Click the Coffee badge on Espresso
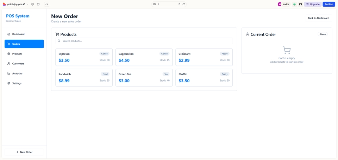This screenshot has height=160, width=338. click(x=104, y=53)
